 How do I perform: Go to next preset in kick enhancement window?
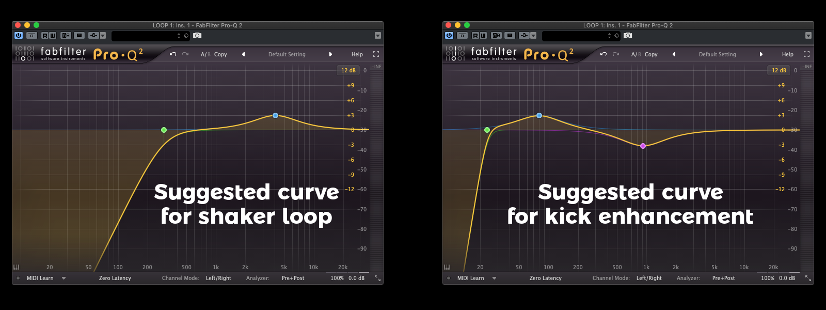pyautogui.click(x=761, y=54)
